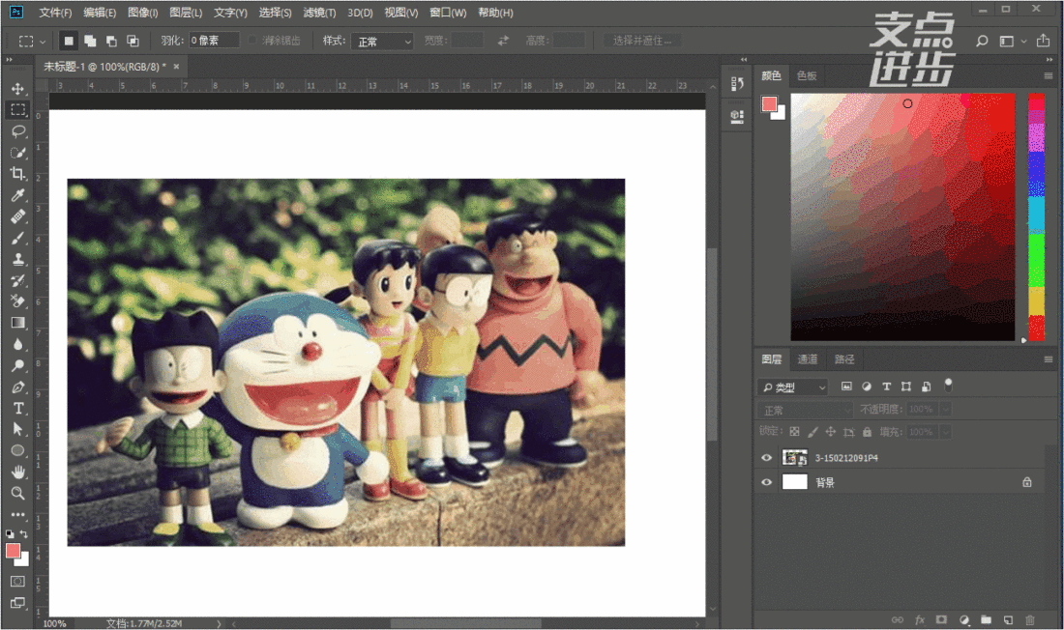Viewport: 1064px width, 630px height.
Task: Close the 未标题-1 document tab
Action: click(176, 67)
